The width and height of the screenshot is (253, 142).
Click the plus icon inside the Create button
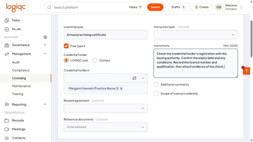196,7
